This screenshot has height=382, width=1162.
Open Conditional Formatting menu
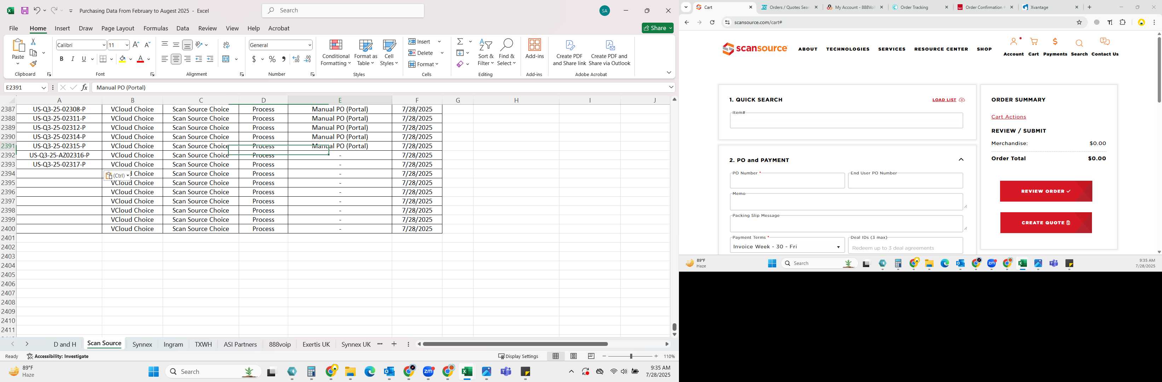tap(336, 53)
